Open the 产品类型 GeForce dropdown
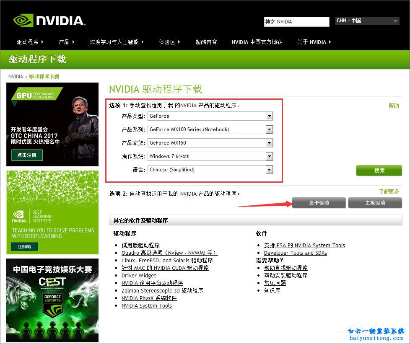This screenshot has width=410, height=344. (x=210, y=116)
